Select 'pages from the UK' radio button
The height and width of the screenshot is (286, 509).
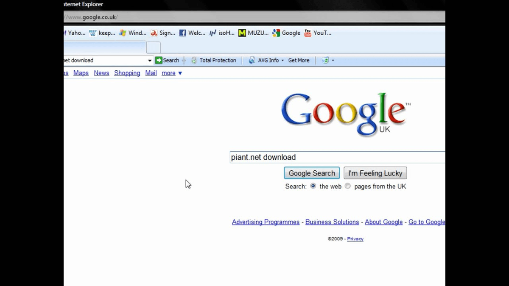click(348, 186)
